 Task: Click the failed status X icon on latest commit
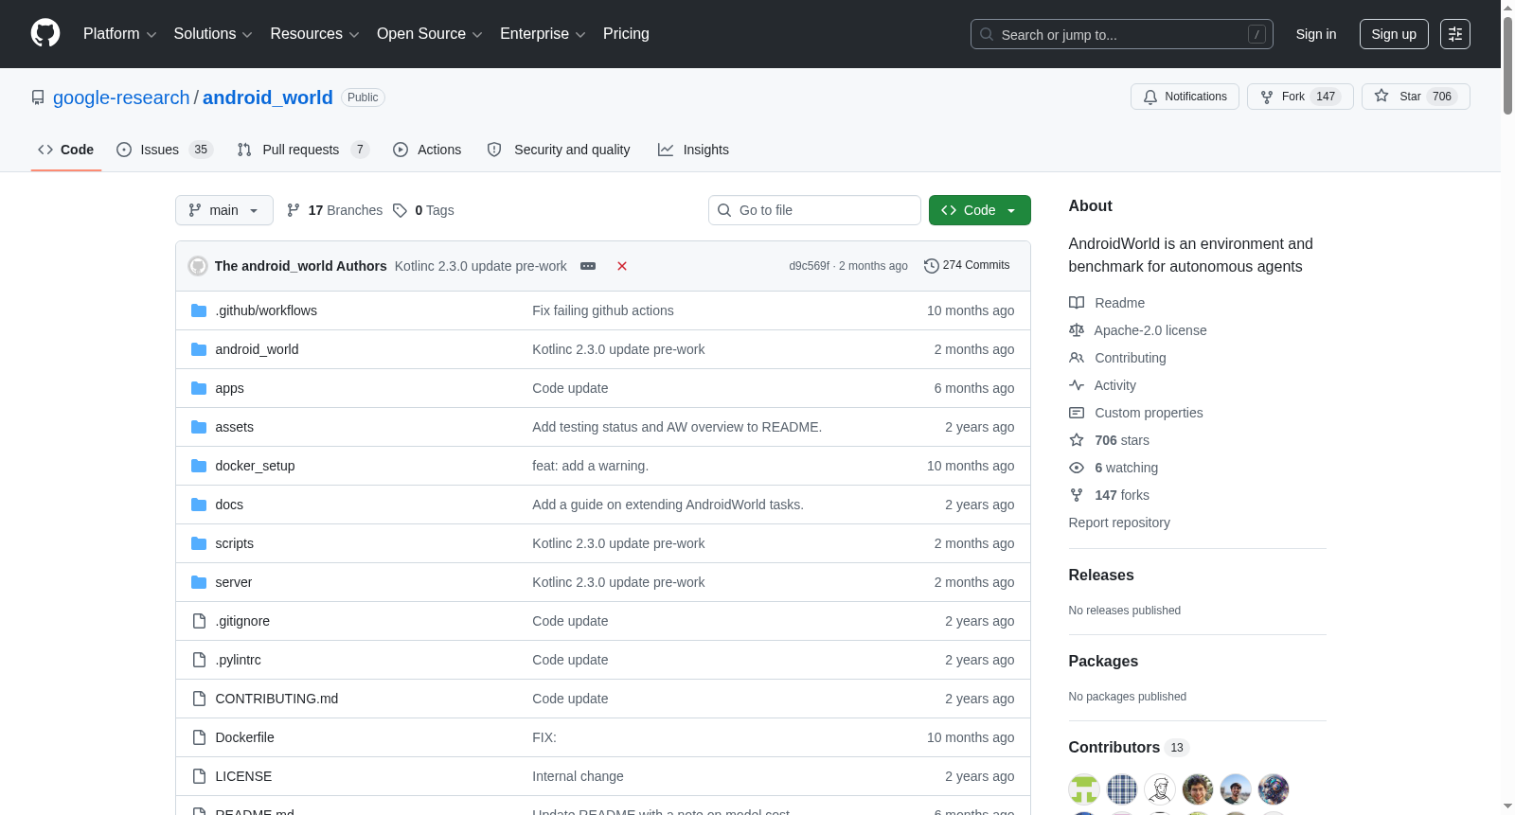pyautogui.click(x=622, y=266)
